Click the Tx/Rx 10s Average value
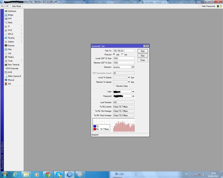This screenshot has width=223, height=178. 124,111
